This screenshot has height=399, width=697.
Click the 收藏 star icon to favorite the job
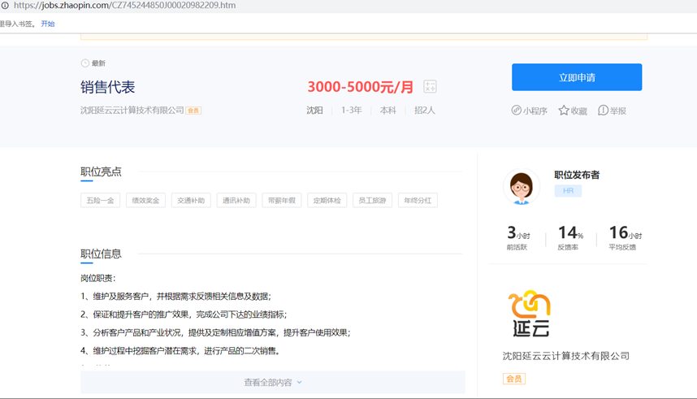564,111
